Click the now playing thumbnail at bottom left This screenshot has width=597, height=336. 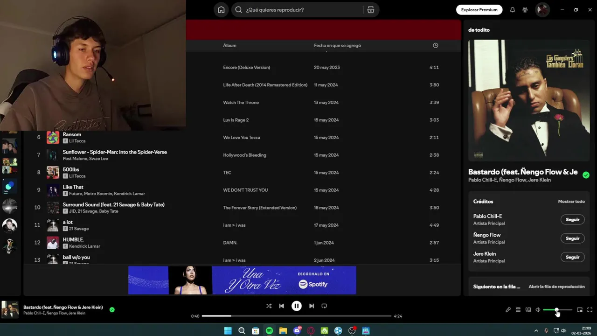(x=9, y=309)
